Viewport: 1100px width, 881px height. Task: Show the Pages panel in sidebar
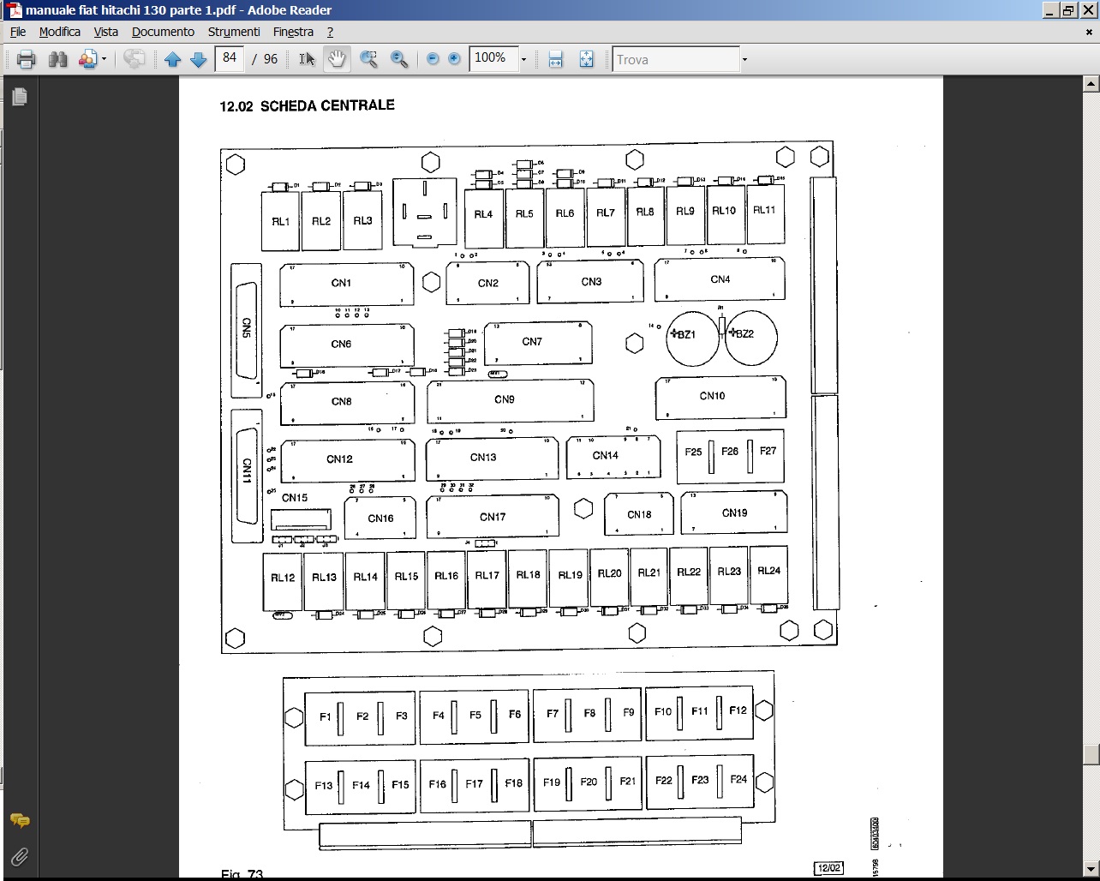click(x=19, y=97)
